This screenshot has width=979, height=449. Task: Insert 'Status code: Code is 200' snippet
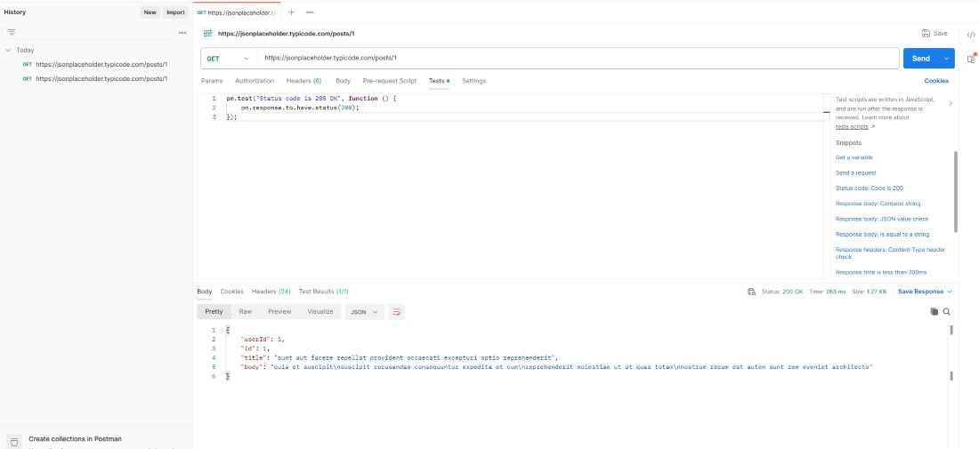coord(870,188)
